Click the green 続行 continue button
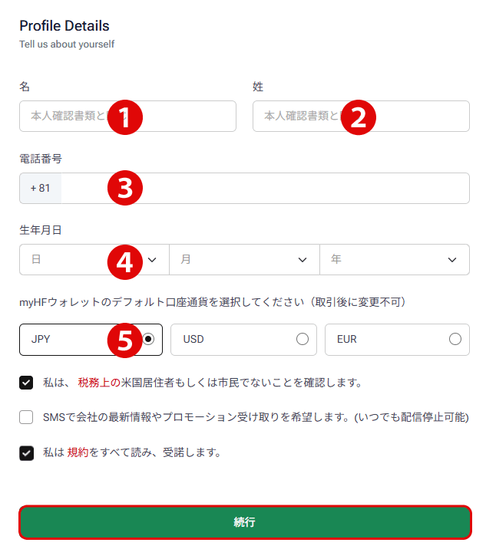This screenshot has height=559, width=486. coord(244,522)
